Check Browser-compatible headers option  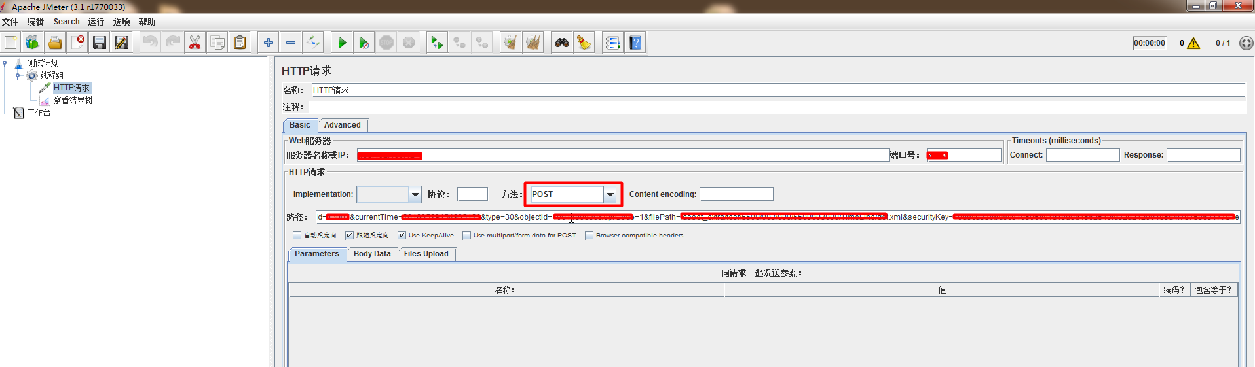(x=590, y=236)
